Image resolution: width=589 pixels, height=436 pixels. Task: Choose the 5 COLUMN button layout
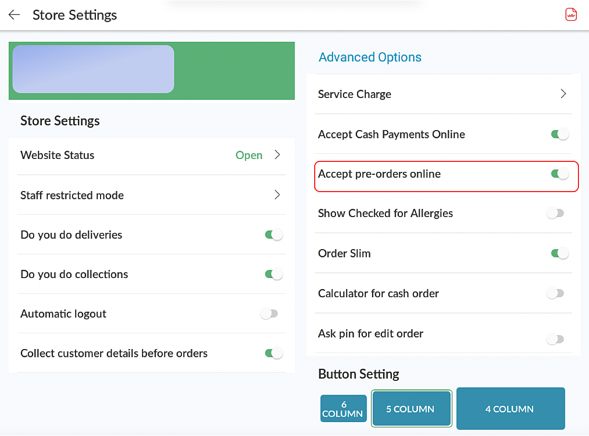point(411,409)
